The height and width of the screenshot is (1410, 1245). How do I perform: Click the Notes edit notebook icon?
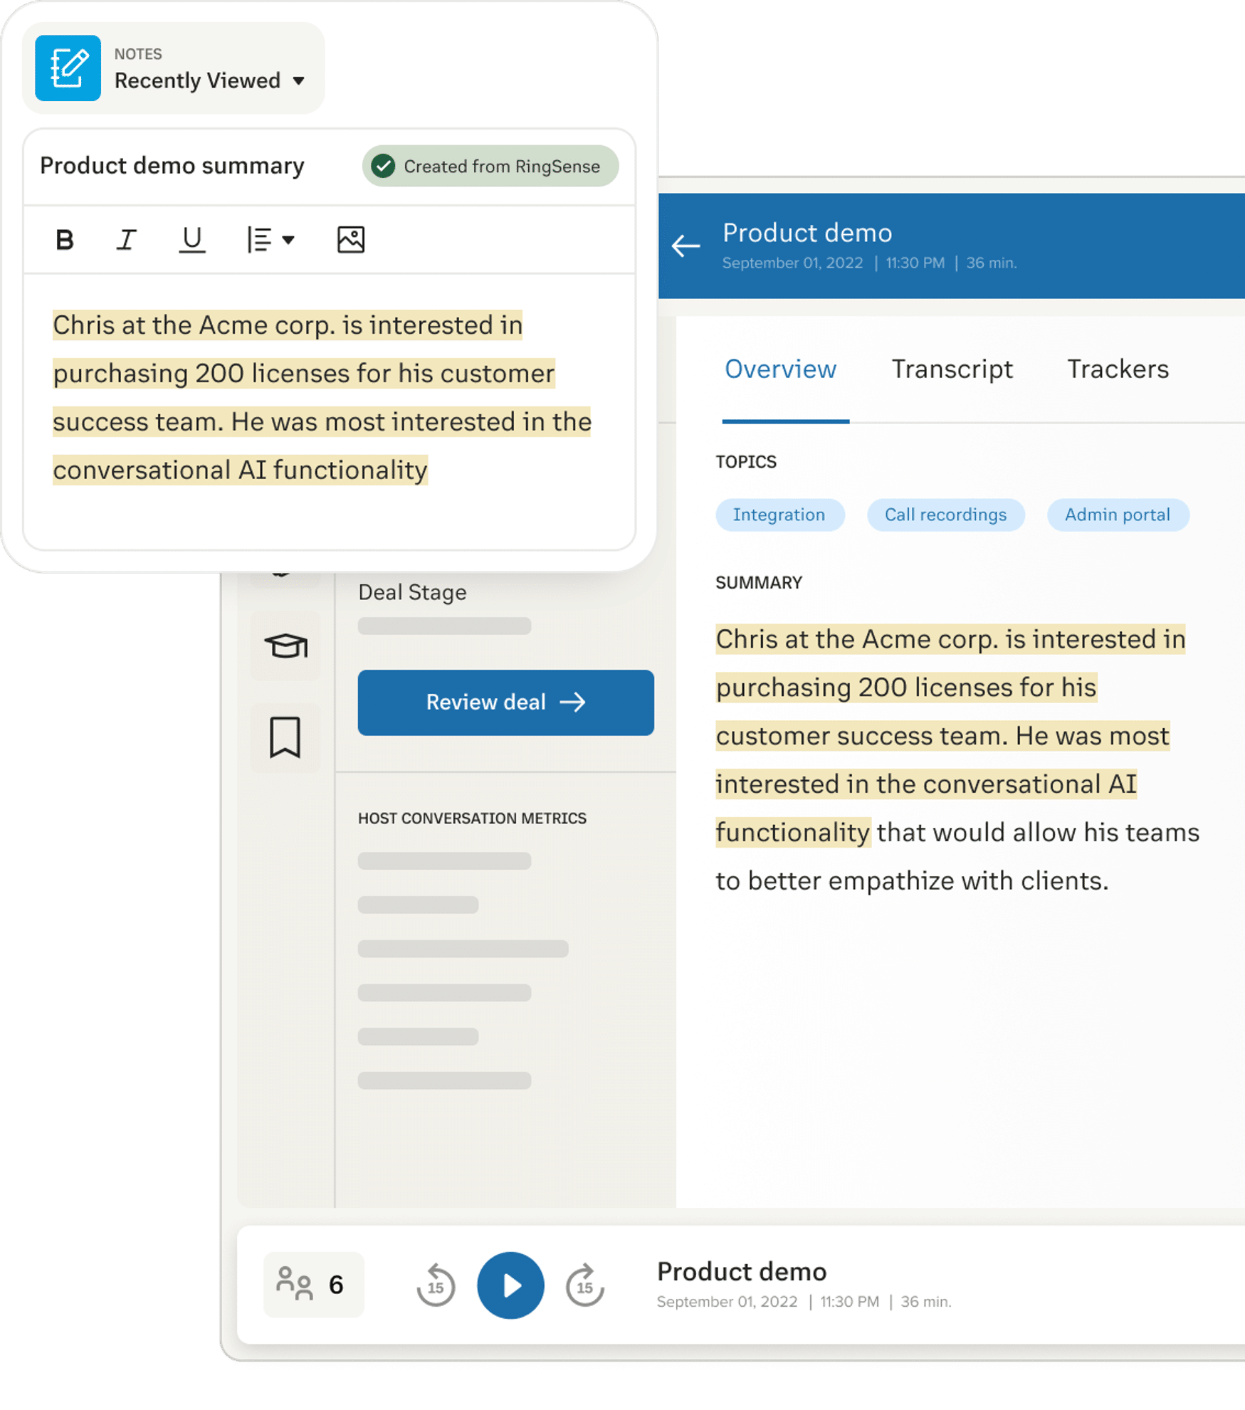coord(68,68)
